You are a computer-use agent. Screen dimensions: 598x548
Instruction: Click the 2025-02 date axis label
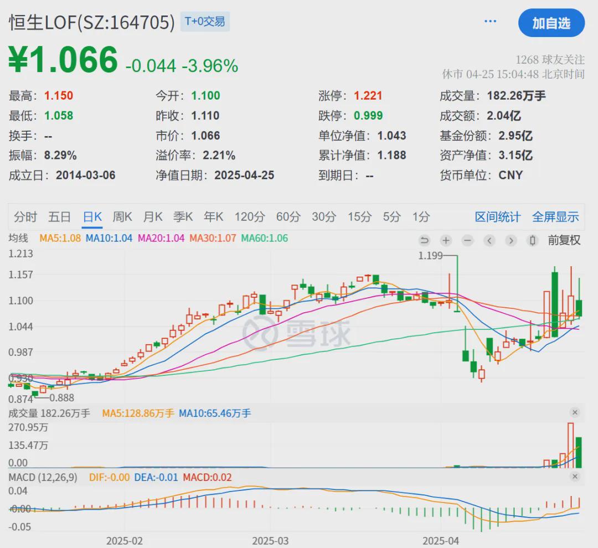click(125, 541)
